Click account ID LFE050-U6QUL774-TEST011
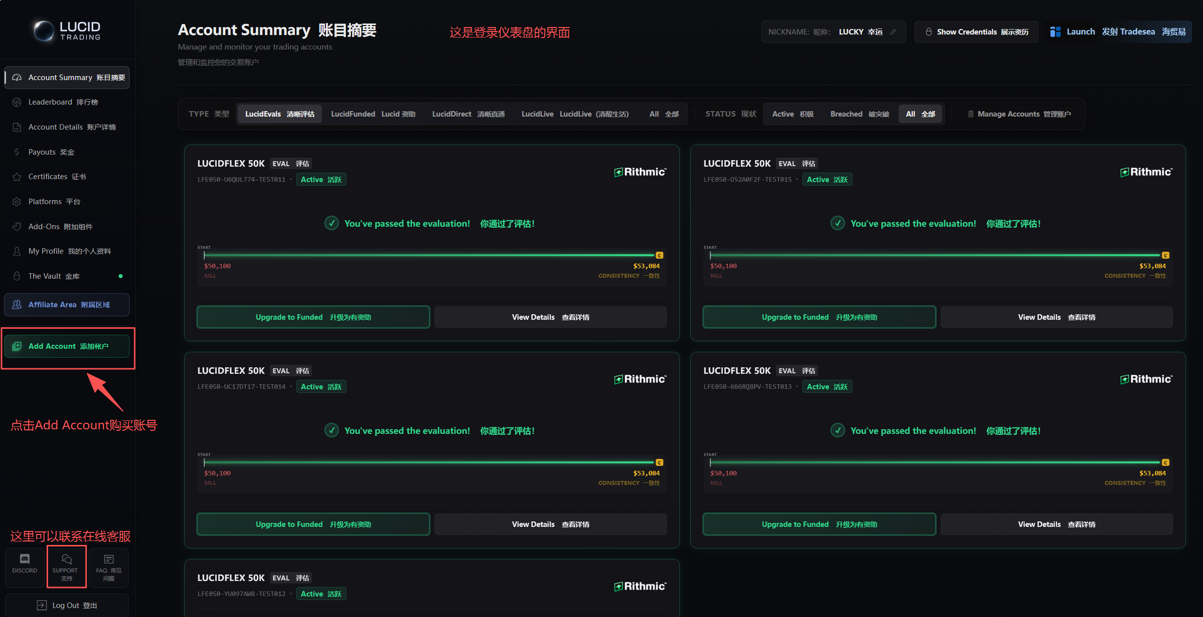Viewport: 1203px width, 617px height. pos(241,180)
